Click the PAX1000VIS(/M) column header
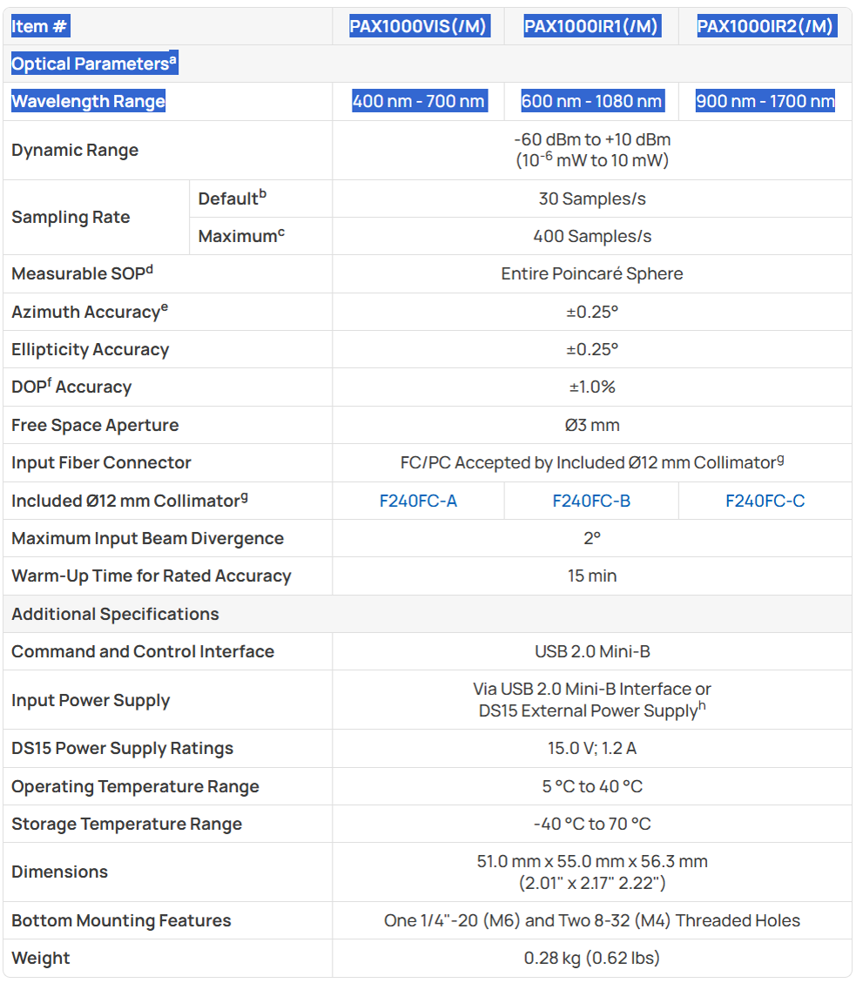Image resolution: width=856 pixels, height=983 pixels. tap(418, 26)
